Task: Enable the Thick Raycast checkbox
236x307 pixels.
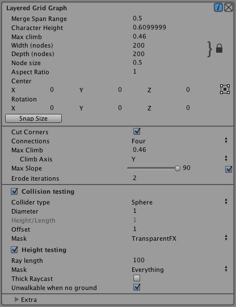Action: (137, 278)
